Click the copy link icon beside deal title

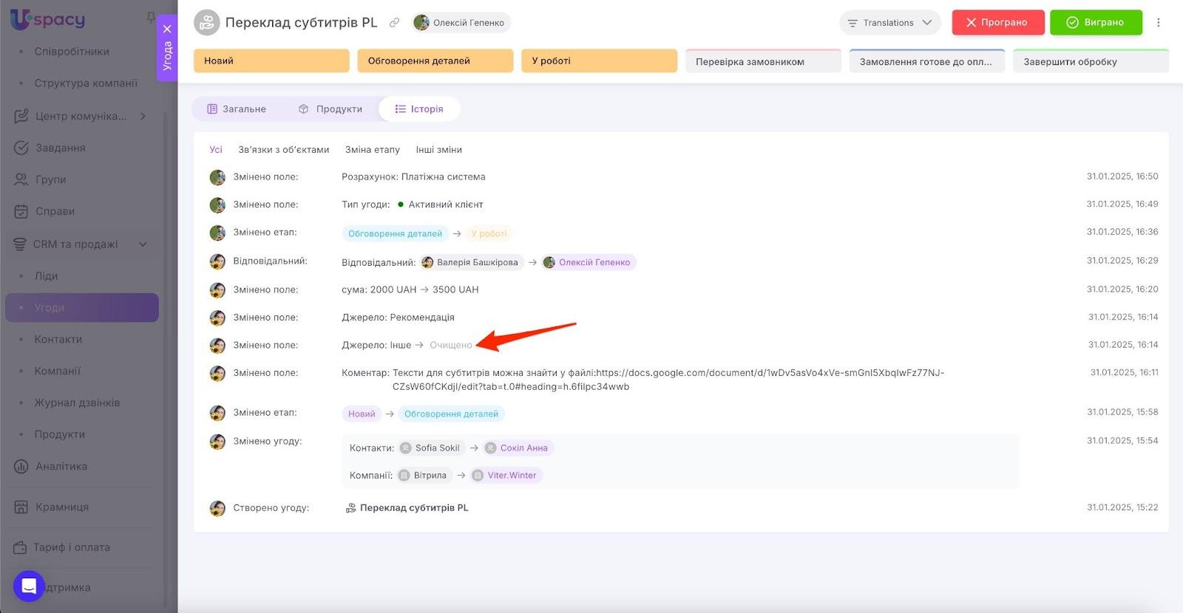coord(395,23)
